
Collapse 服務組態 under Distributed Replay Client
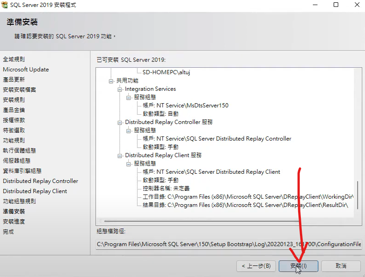point(128,164)
